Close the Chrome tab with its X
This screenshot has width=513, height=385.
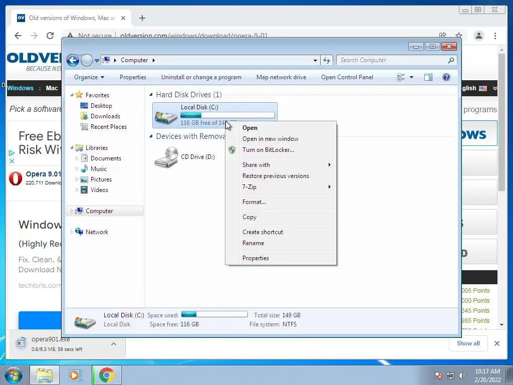pyautogui.click(x=123, y=18)
